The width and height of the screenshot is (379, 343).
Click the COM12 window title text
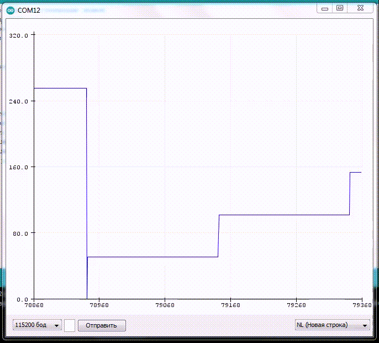[29, 10]
